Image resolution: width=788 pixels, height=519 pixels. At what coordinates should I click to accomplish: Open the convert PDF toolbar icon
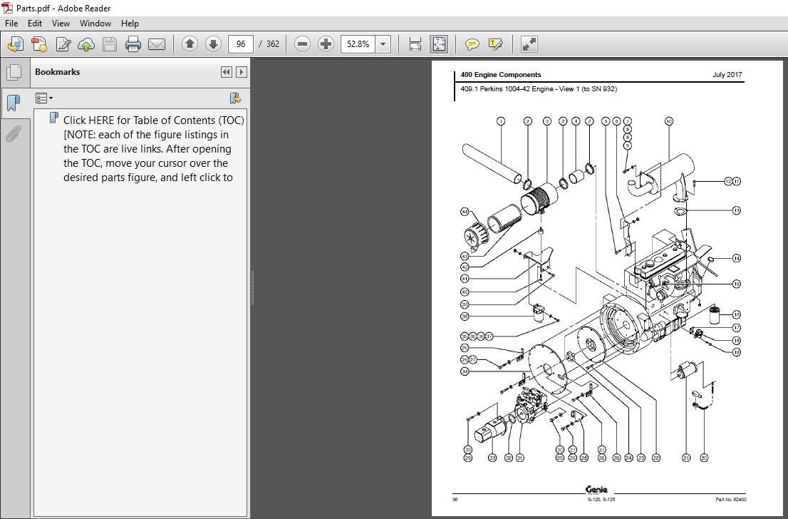[39, 44]
